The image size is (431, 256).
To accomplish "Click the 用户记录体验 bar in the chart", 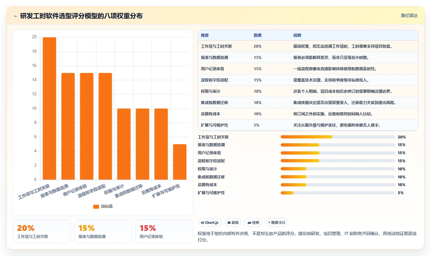I will [x=87, y=126].
